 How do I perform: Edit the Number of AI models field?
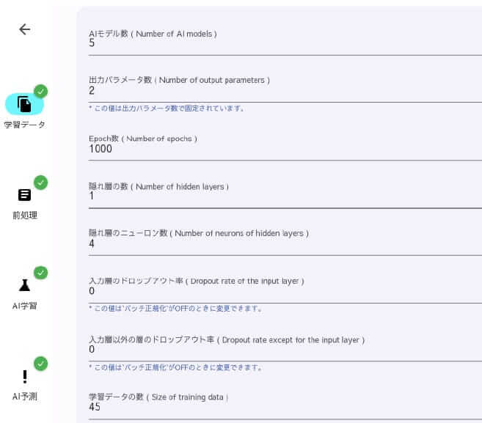point(285,43)
